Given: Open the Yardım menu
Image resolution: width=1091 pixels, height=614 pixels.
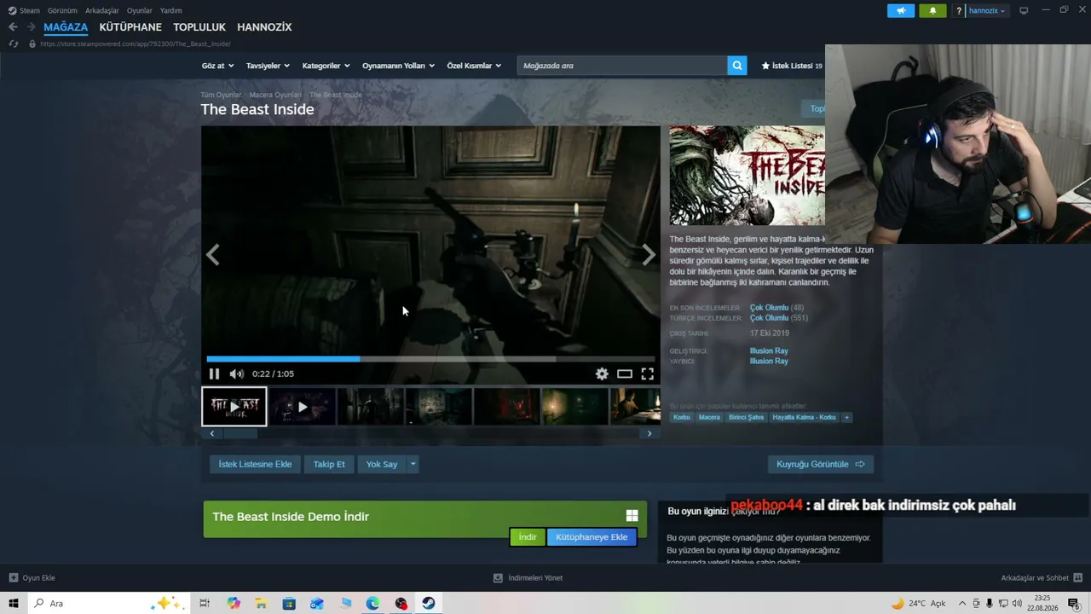Looking at the screenshot, I should coord(171,11).
